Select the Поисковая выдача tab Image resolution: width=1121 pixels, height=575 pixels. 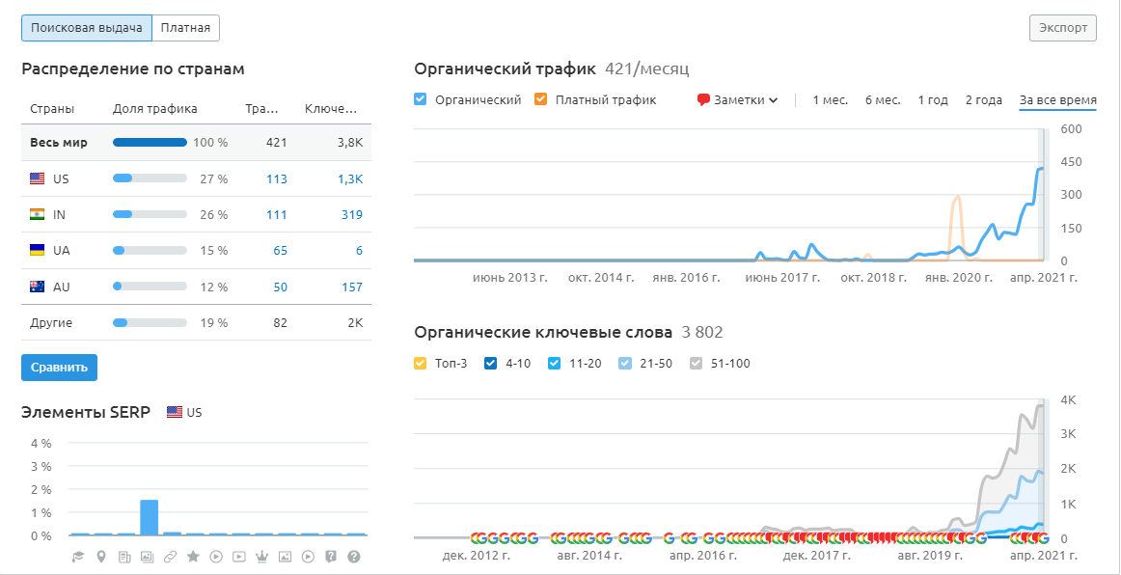pos(87,28)
